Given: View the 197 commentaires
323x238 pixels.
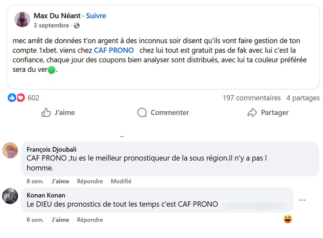Looking at the screenshot, I should [x=251, y=98].
